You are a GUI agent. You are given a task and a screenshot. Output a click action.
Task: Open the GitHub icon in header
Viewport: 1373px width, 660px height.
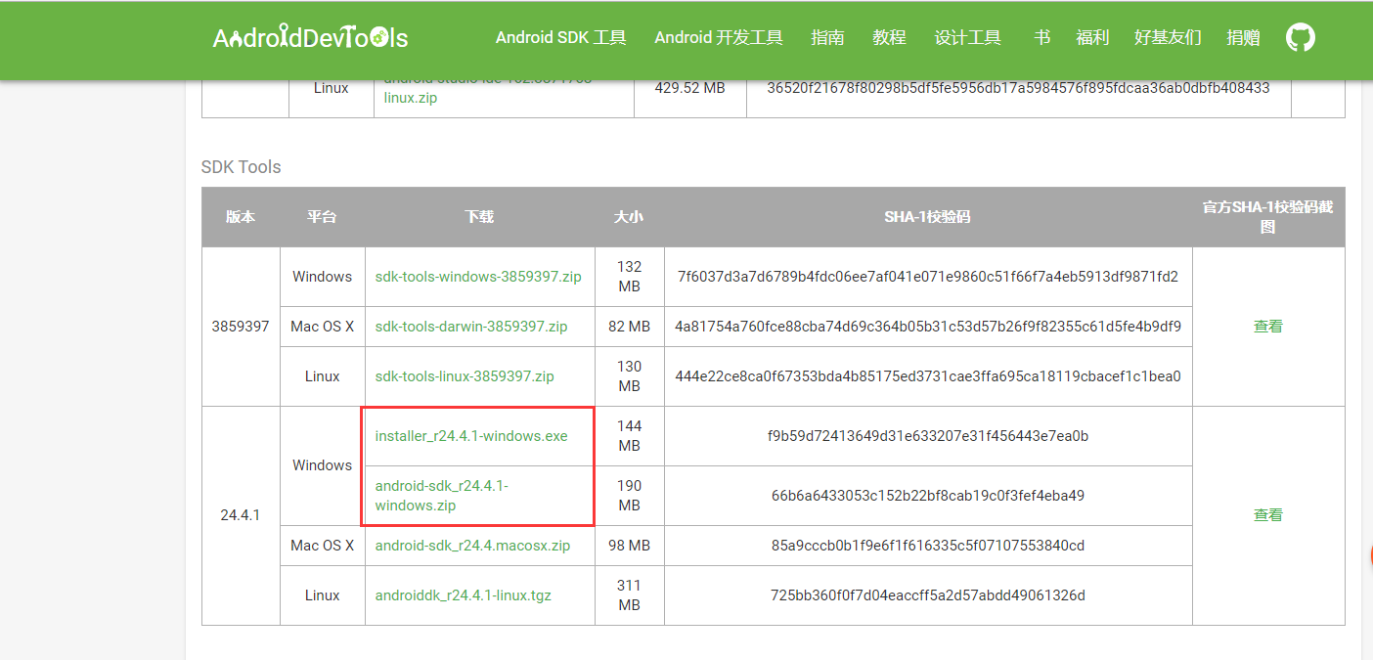point(1300,38)
